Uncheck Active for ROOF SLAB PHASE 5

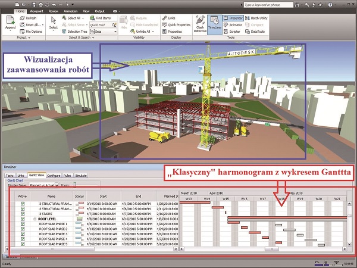tap(23, 244)
